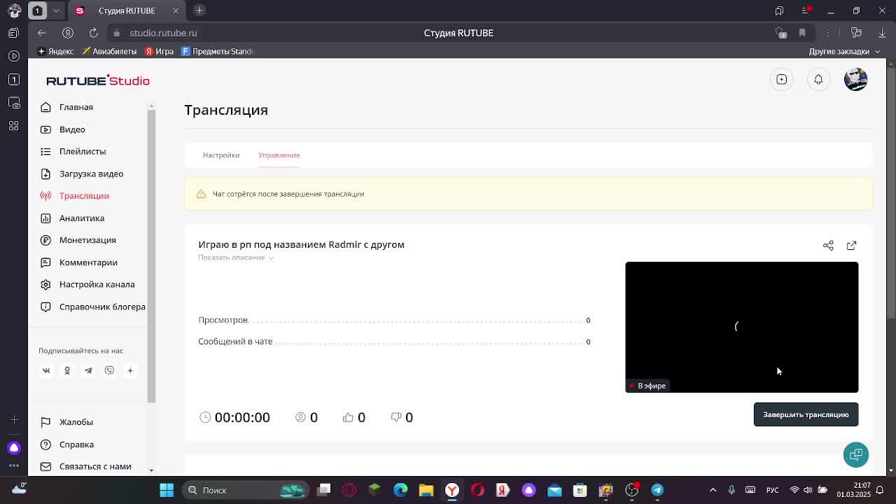Viewport: 896px width, 504px height.
Task: Open Настройка канала
Action: point(97,284)
